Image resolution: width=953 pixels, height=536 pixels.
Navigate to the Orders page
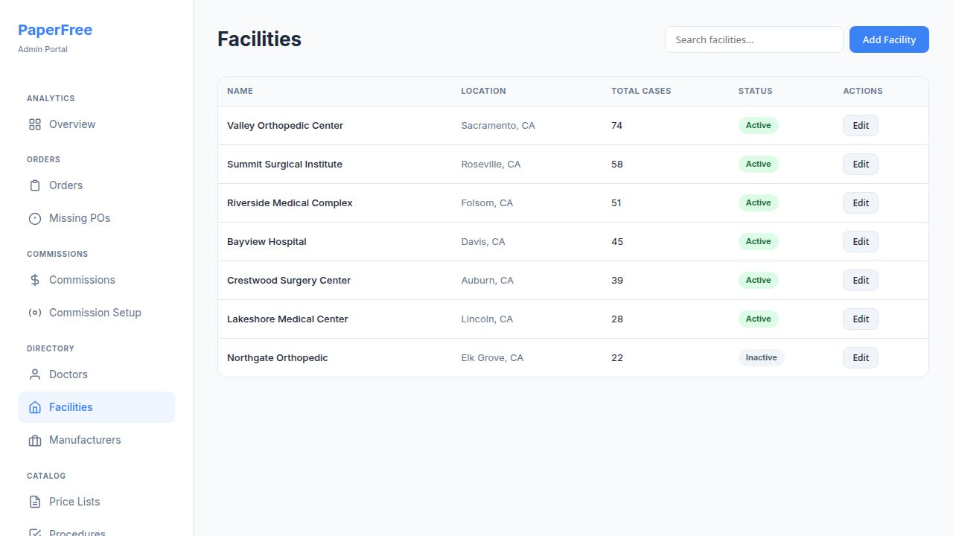pos(66,185)
